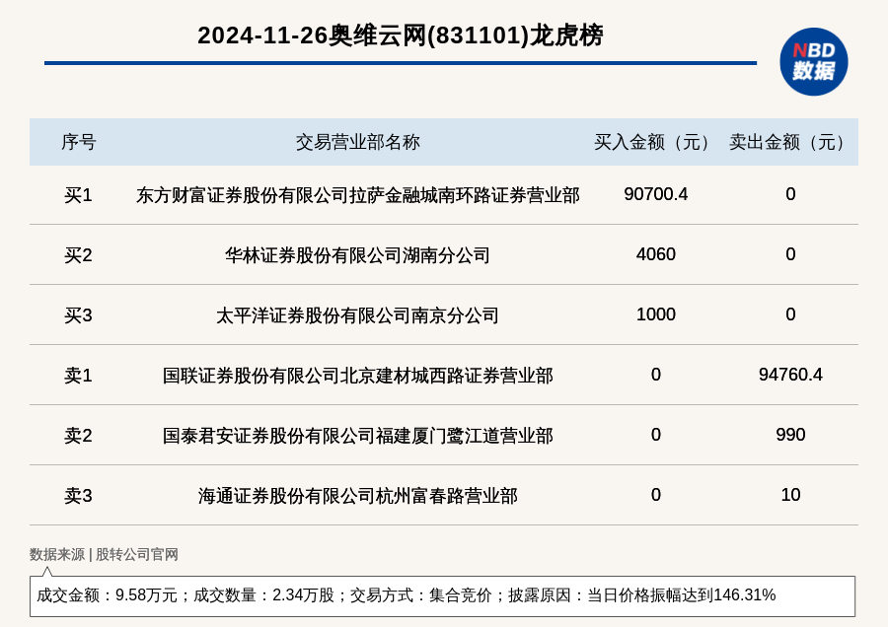
Task: Click the 成交金额：9.58万元 summary text
Action: point(107,594)
